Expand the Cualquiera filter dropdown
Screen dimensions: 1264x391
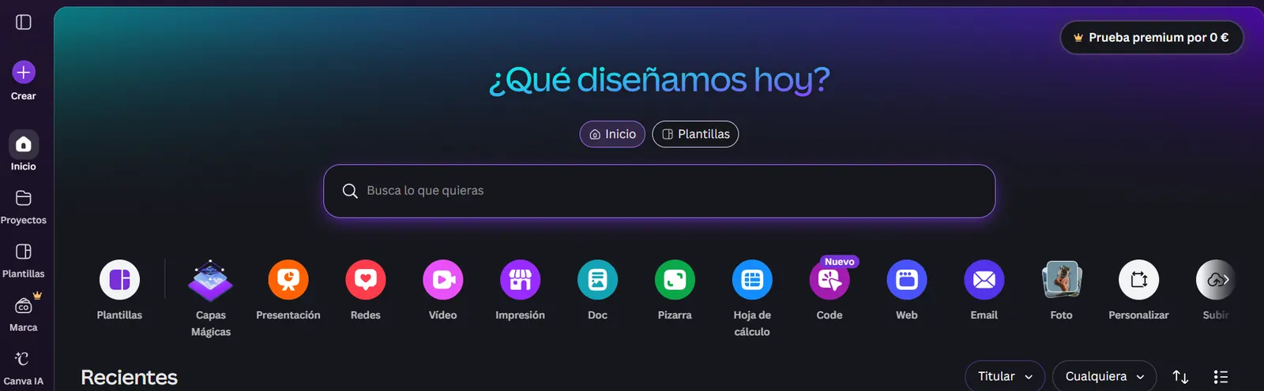[x=1104, y=377]
